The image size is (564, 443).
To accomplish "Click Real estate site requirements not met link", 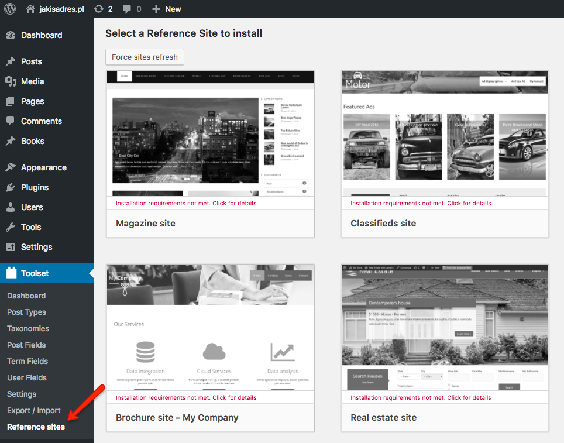I will coord(421,398).
